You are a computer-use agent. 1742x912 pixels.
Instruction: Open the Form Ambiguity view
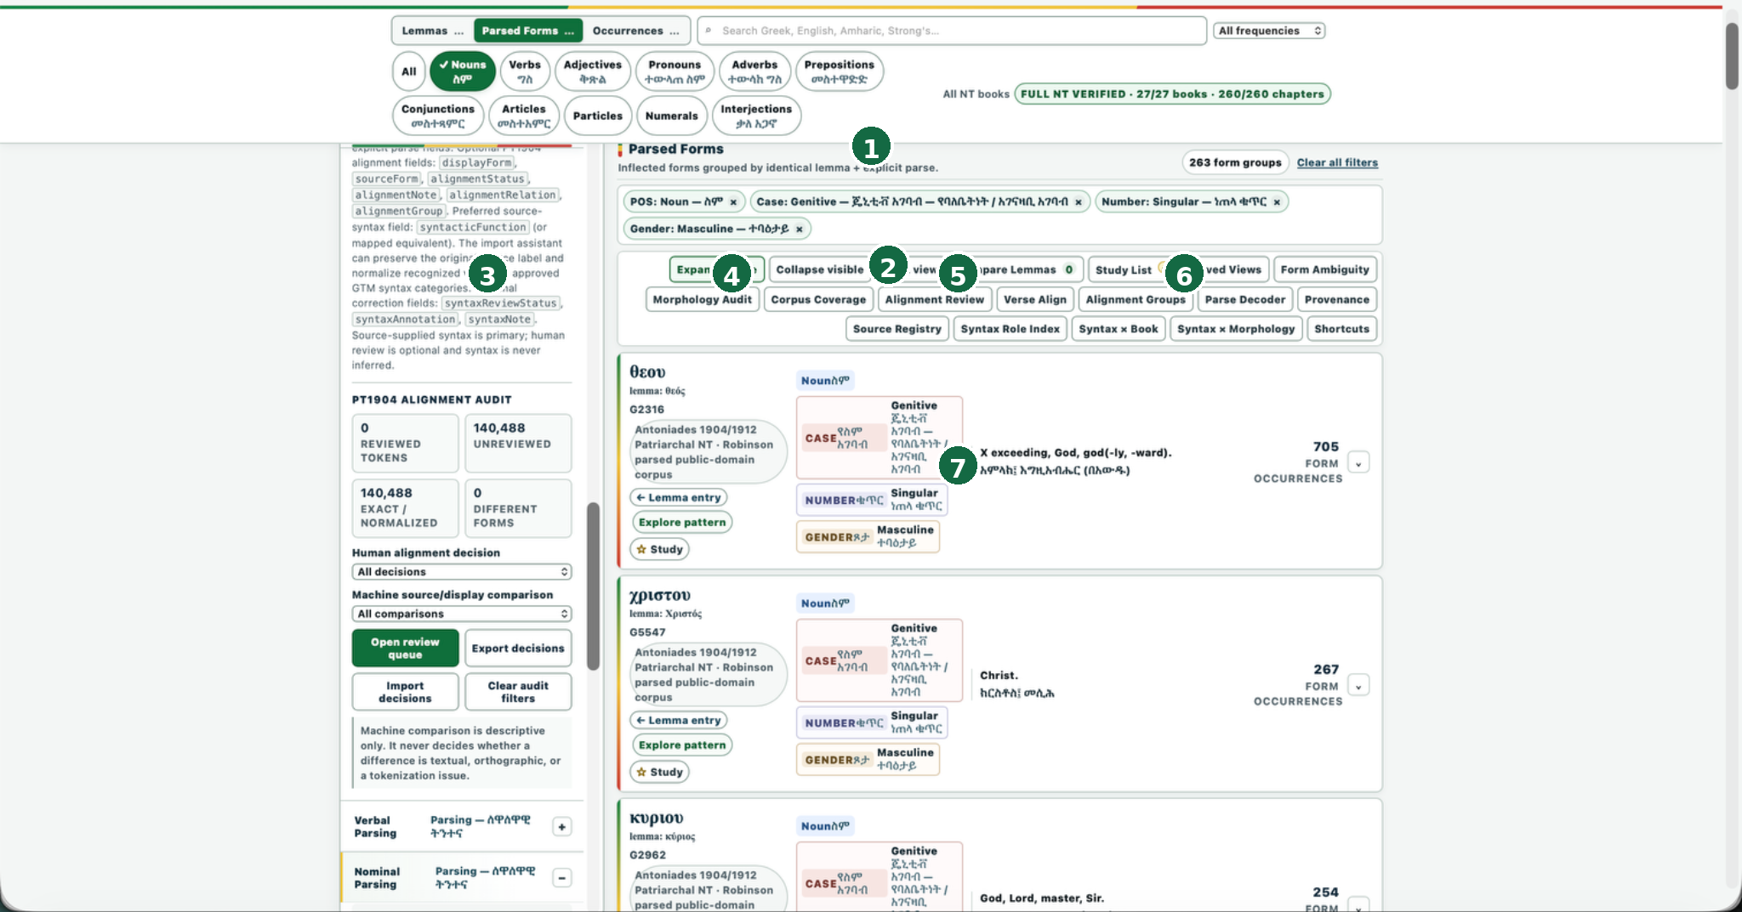pyautogui.click(x=1324, y=269)
